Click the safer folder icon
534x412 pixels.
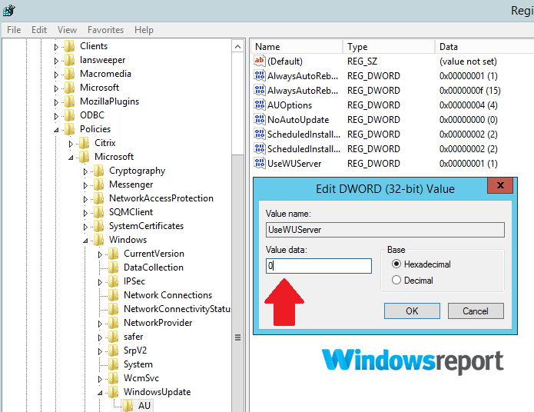114,337
